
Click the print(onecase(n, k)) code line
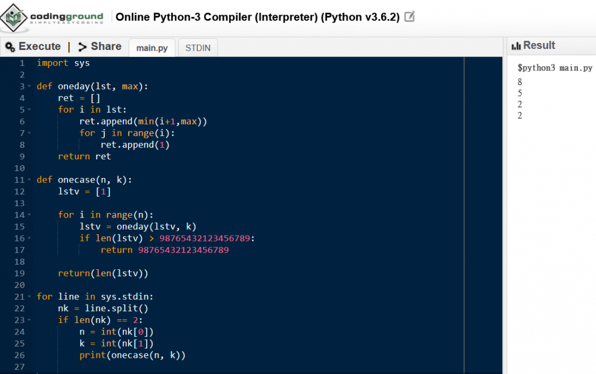coord(132,355)
